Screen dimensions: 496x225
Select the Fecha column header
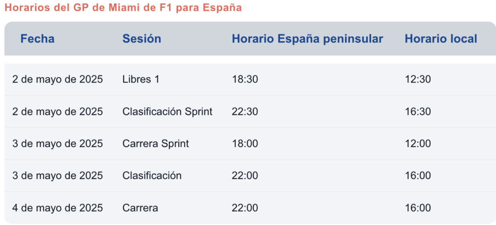37,39
